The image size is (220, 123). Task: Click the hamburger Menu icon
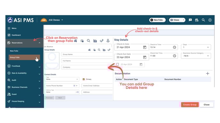(x=9, y=28)
